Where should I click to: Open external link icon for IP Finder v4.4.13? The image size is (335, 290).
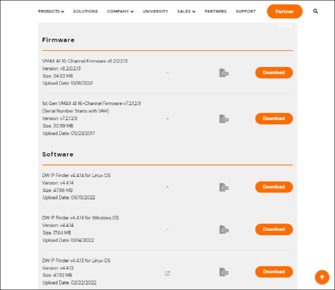pyautogui.click(x=167, y=273)
